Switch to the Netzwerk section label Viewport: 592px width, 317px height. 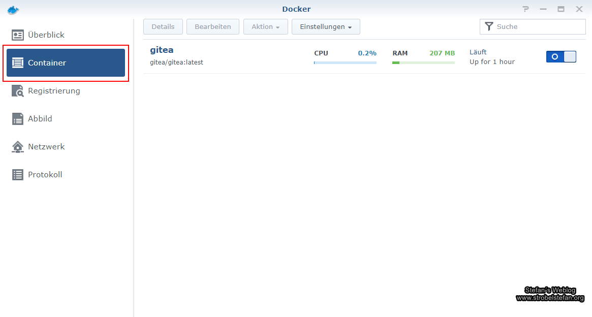coord(46,147)
